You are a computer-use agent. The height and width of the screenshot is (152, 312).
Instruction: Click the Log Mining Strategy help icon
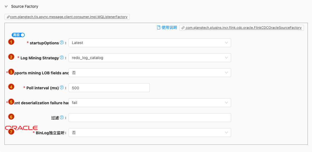click(x=62, y=58)
